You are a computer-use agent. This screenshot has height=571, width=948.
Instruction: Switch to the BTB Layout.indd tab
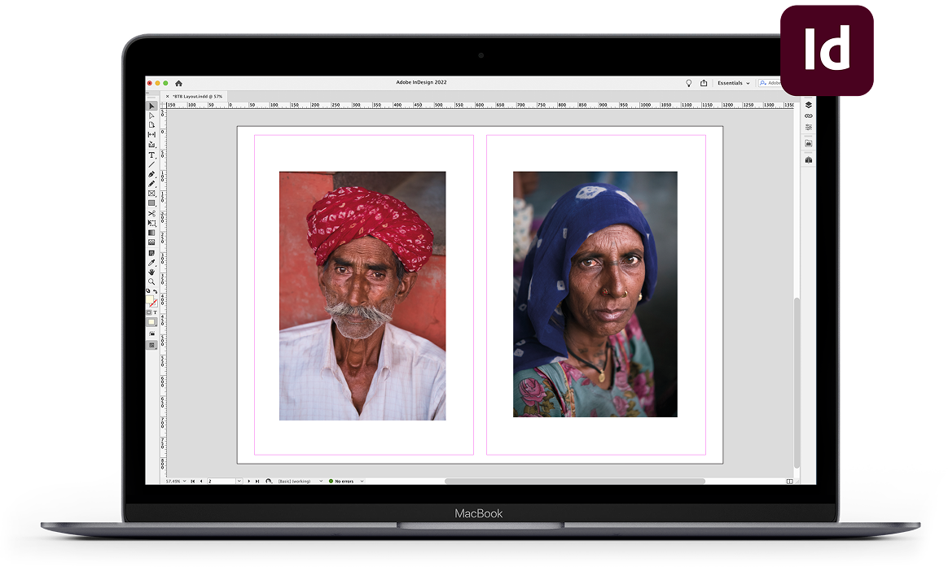coord(198,97)
